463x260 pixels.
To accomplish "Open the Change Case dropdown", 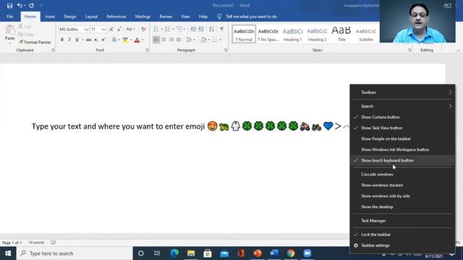I will 130,29.
